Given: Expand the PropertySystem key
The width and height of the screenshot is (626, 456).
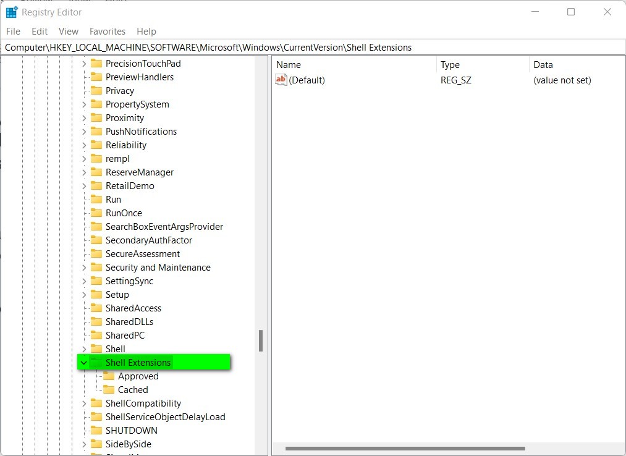Looking at the screenshot, I should (84, 104).
